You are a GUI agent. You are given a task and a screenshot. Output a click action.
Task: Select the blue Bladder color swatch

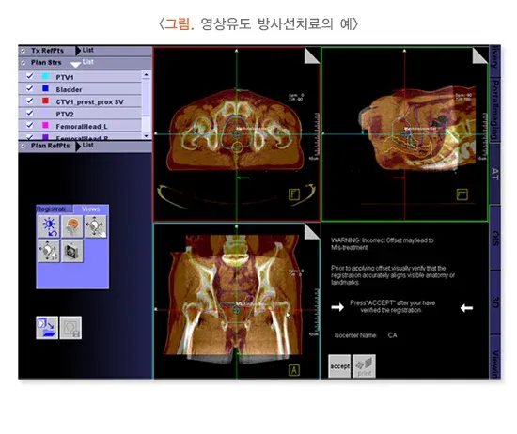(x=45, y=88)
